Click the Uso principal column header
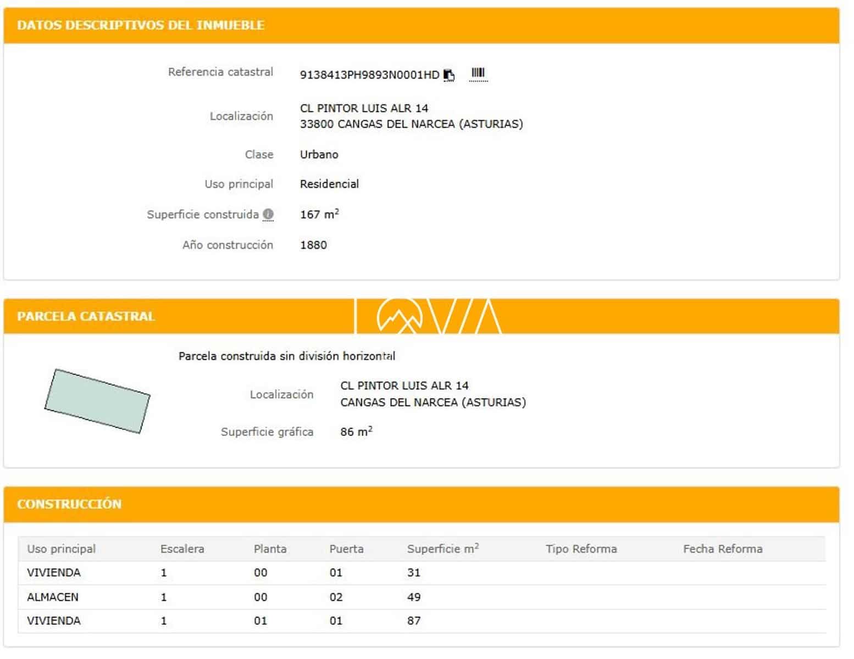Screen dimensions: 854x659 (62, 549)
